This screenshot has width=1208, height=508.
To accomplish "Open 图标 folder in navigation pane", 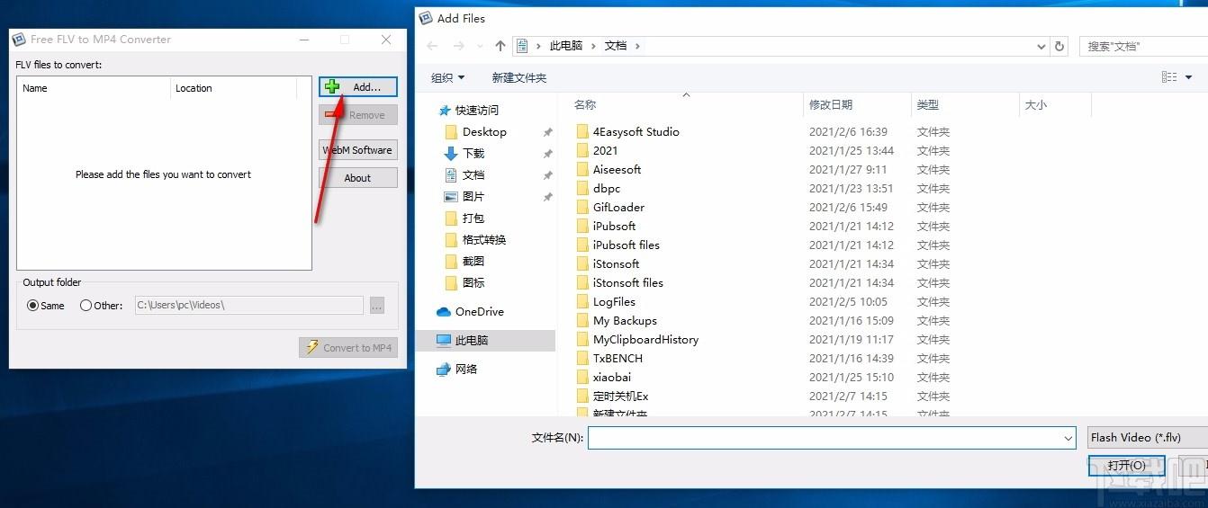I will click(x=473, y=283).
